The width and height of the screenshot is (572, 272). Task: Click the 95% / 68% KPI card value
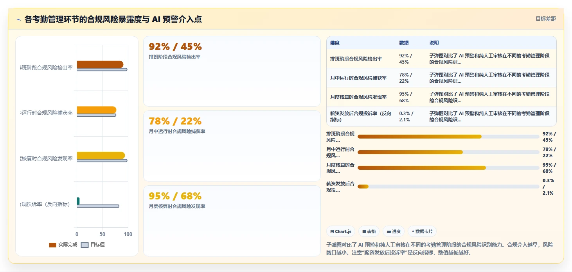coord(175,196)
